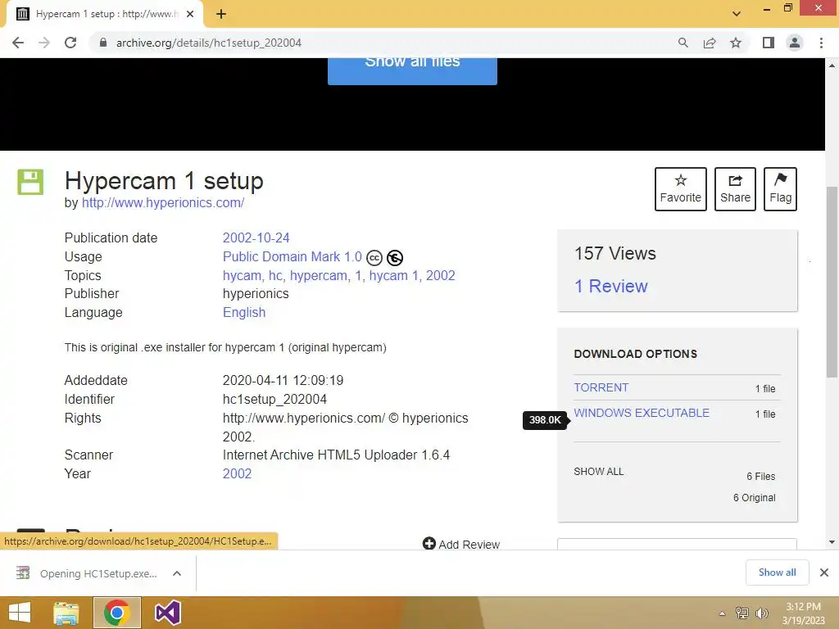Click the Show all files button
This screenshot has width=839, height=629.
point(412,70)
